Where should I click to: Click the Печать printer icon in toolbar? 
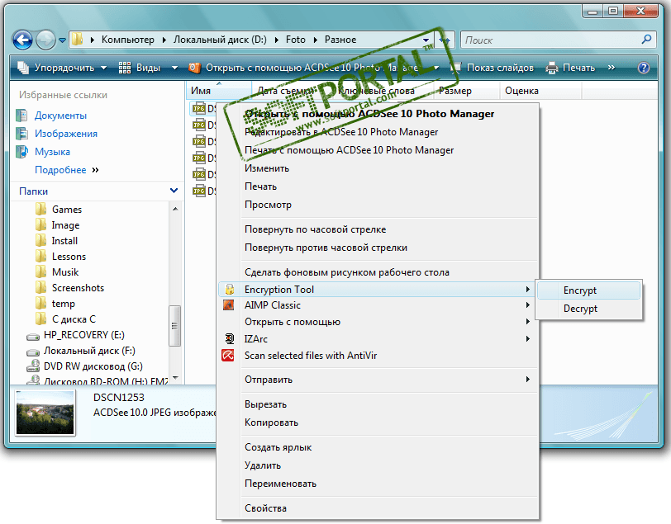(x=552, y=68)
